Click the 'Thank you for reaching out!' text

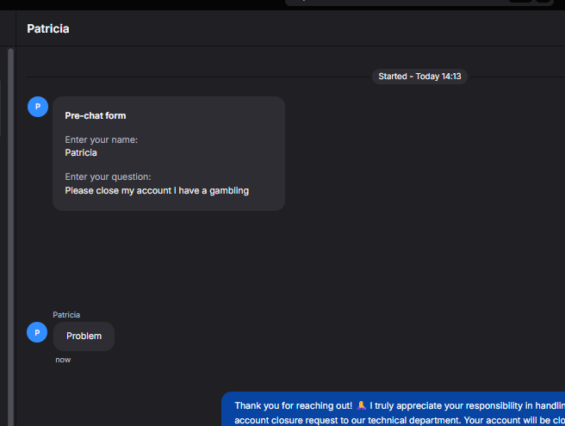pos(294,405)
